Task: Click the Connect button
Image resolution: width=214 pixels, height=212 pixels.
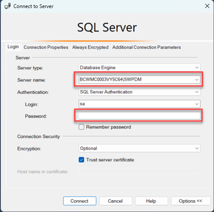Action: [80, 201]
